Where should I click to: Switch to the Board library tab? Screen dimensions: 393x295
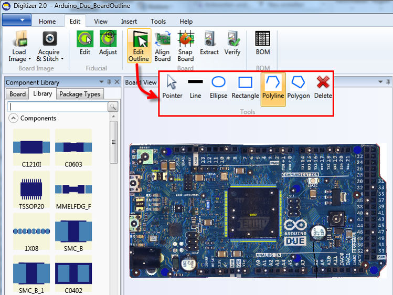[x=17, y=94]
